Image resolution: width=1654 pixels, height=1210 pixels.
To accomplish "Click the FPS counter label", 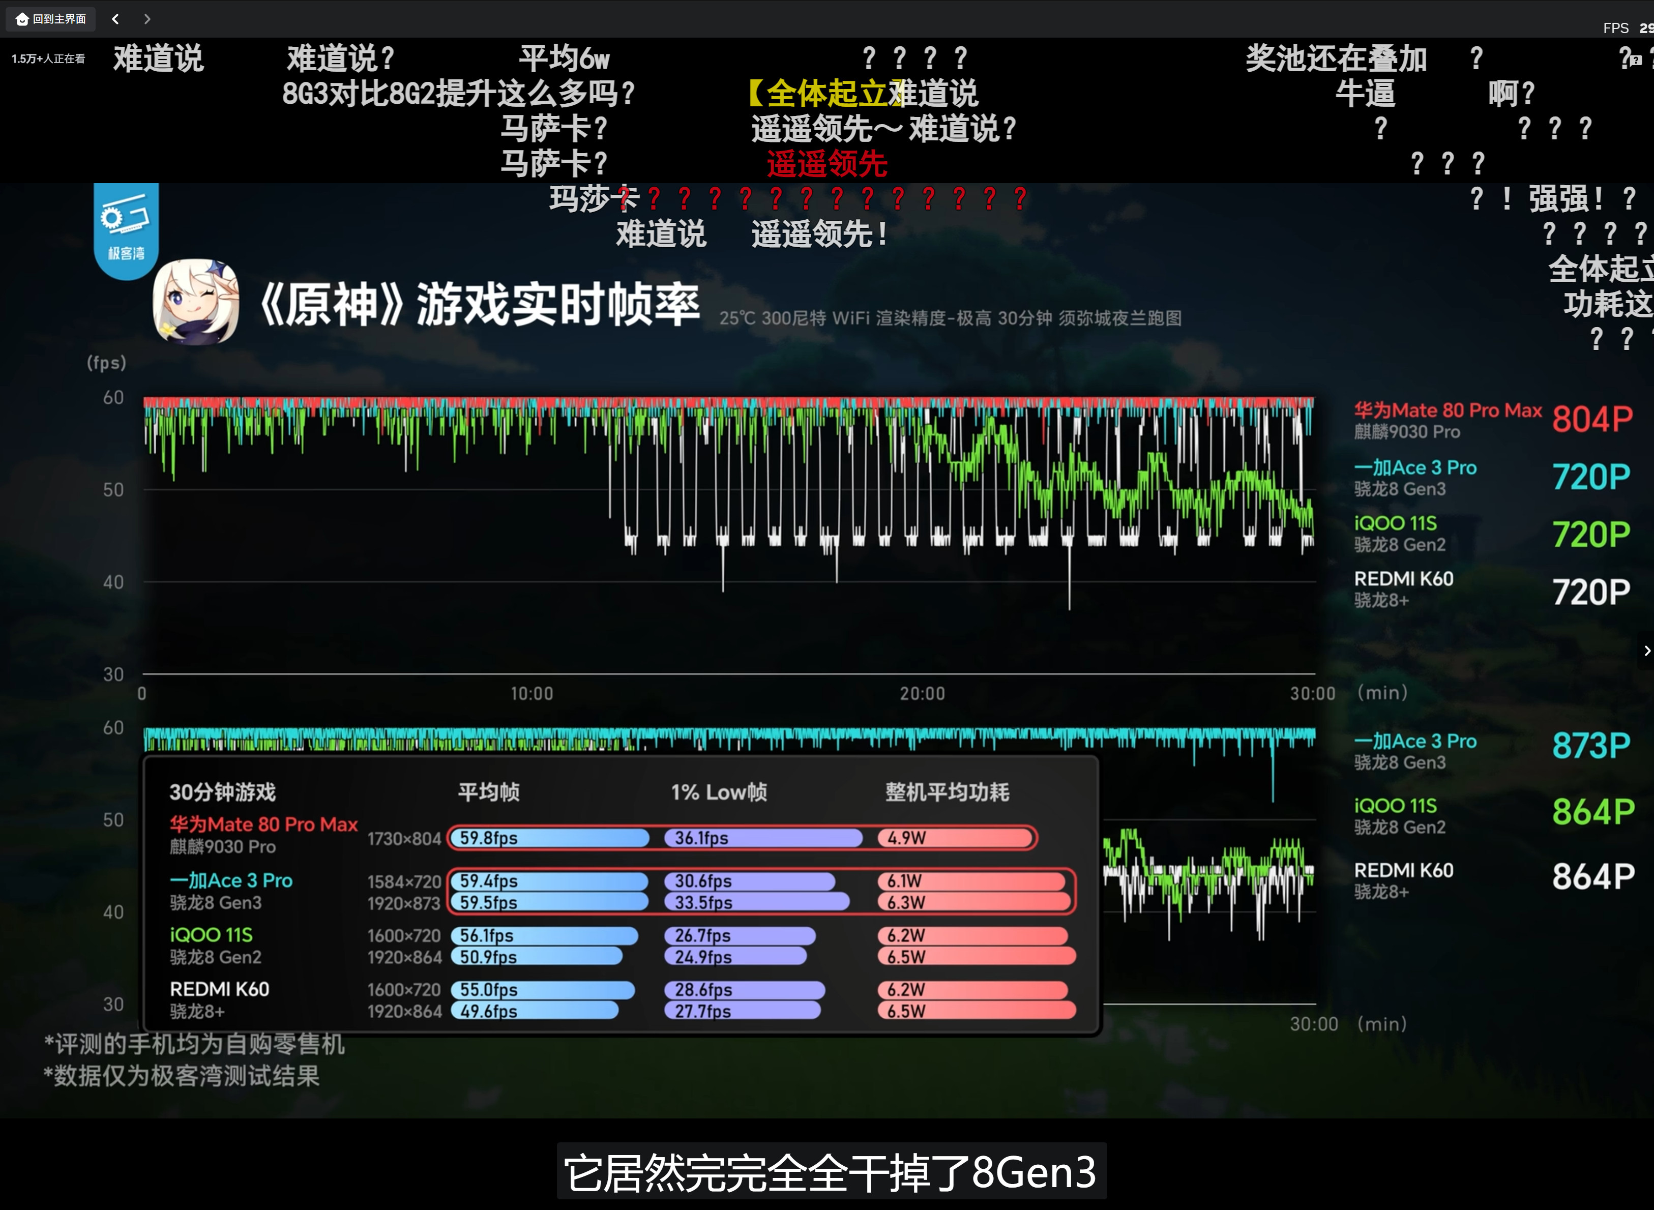I will click(x=1615, y=28).
